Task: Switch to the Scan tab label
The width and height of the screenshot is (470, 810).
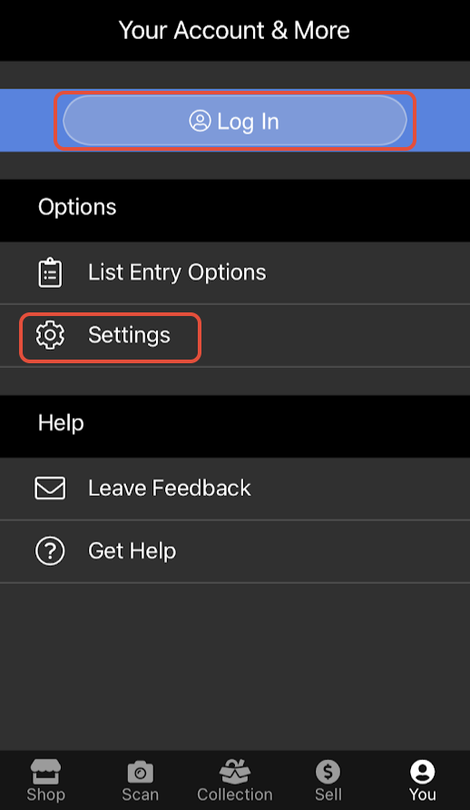Action: (x=141, y=794)
